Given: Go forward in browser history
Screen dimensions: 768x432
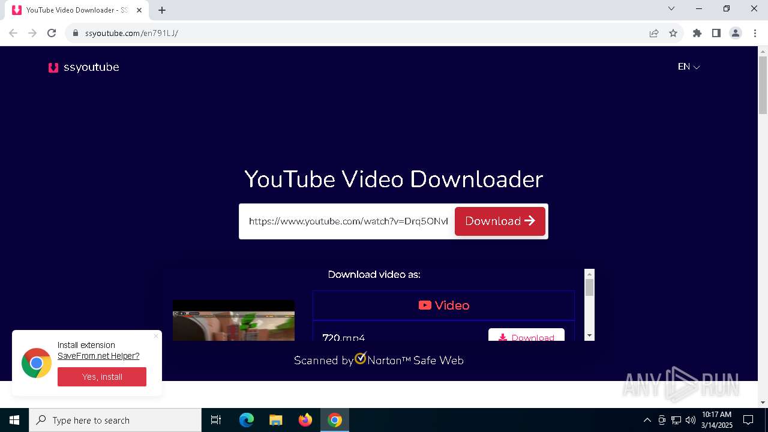Looking at the screenshot, I should 32,33.
